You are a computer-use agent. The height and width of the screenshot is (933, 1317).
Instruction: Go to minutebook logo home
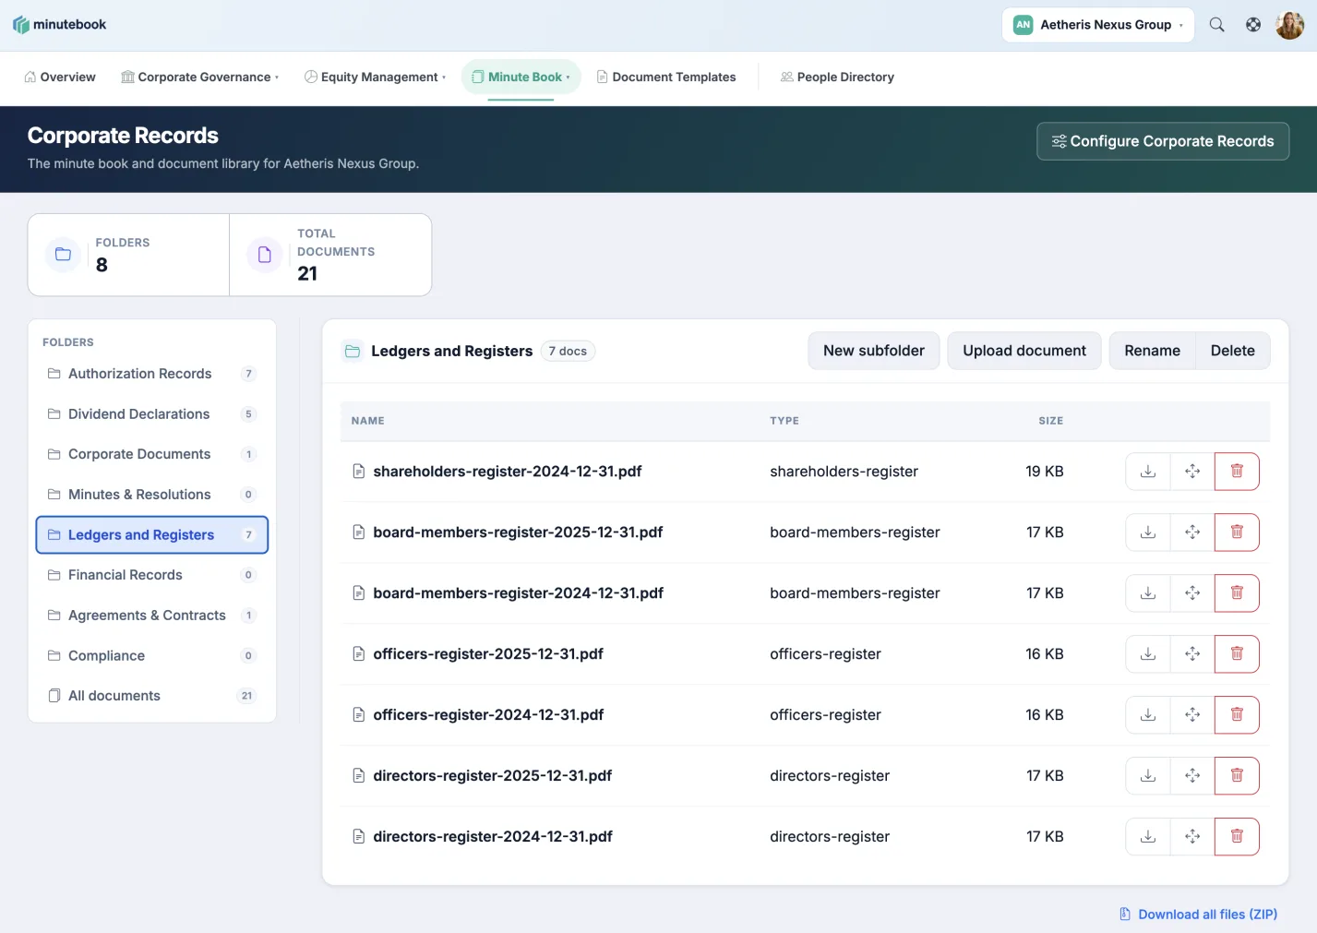60,25
